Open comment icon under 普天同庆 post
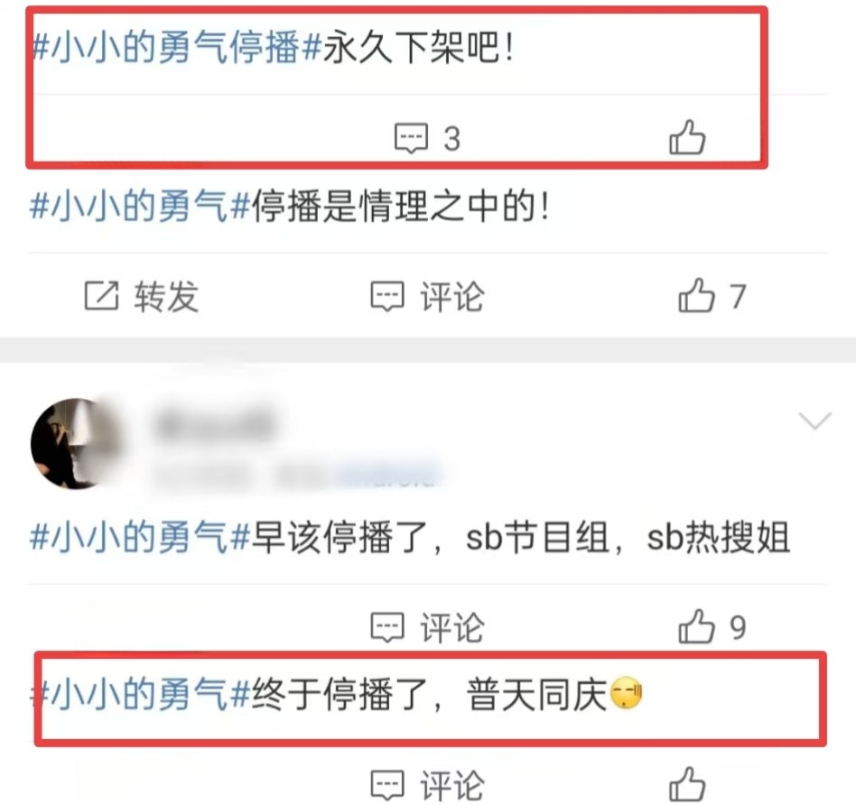Image resolution: width=856 pixels, height=805 pixels. [387, 785]
